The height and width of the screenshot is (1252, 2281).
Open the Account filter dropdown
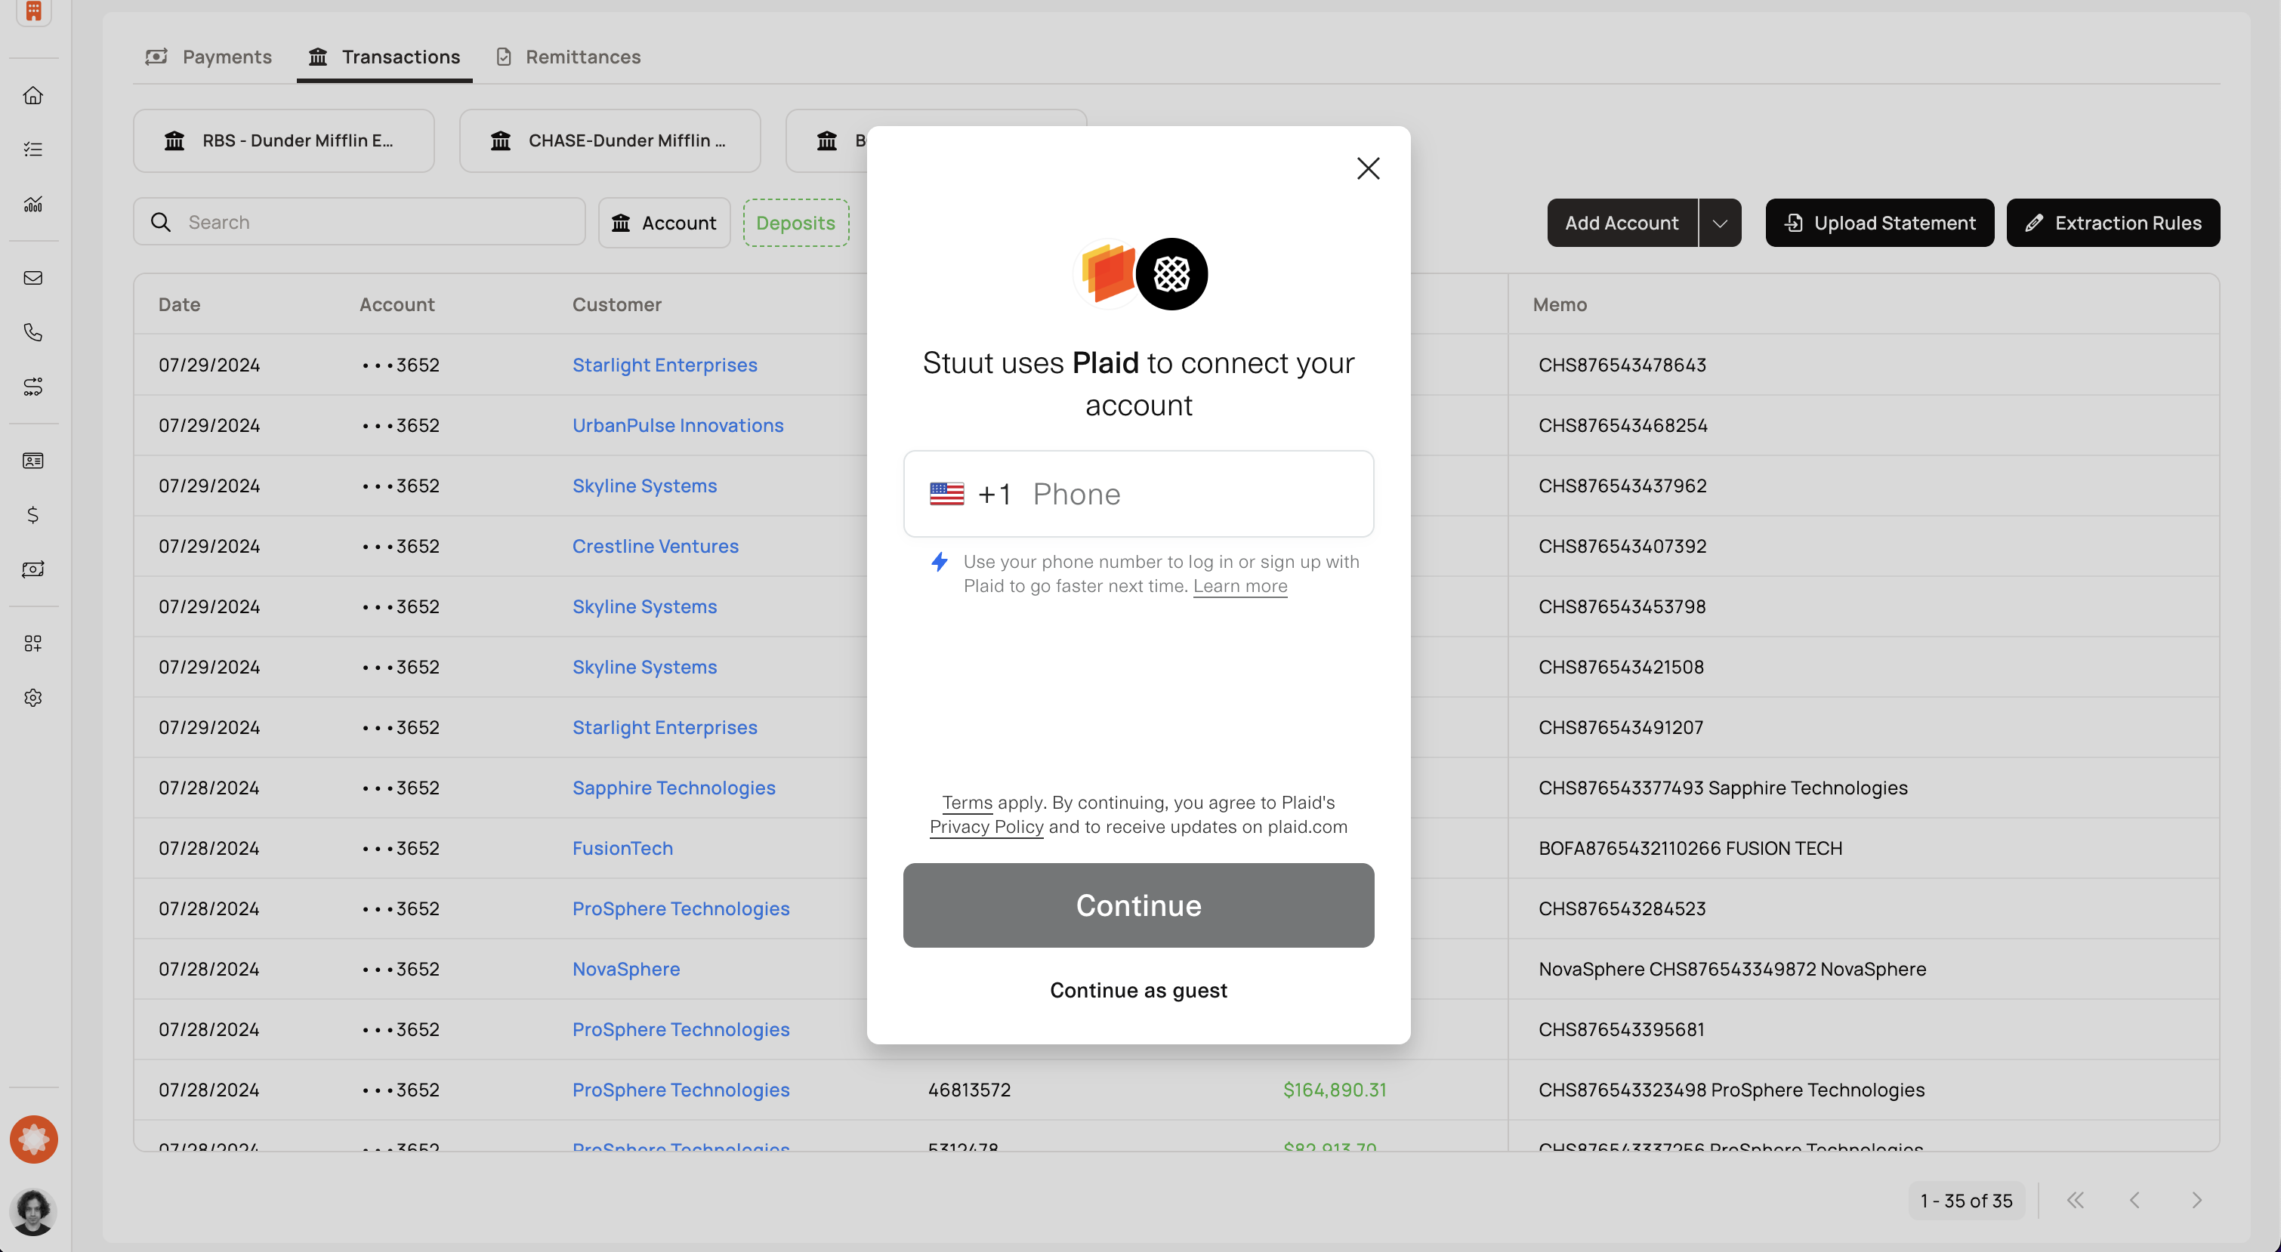[664, 223]
